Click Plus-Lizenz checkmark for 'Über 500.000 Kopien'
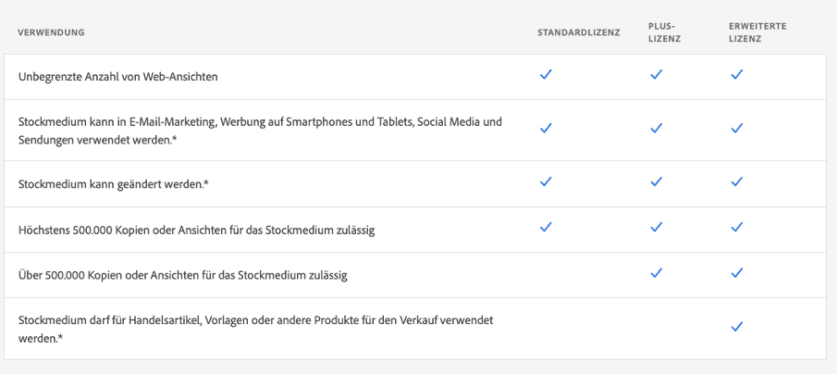 click(x=656, y=273)
